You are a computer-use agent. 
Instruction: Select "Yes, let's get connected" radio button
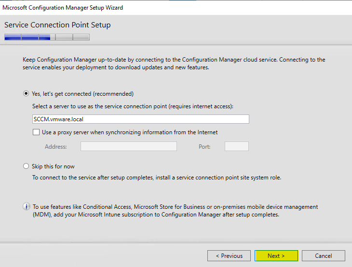point(27,94)
